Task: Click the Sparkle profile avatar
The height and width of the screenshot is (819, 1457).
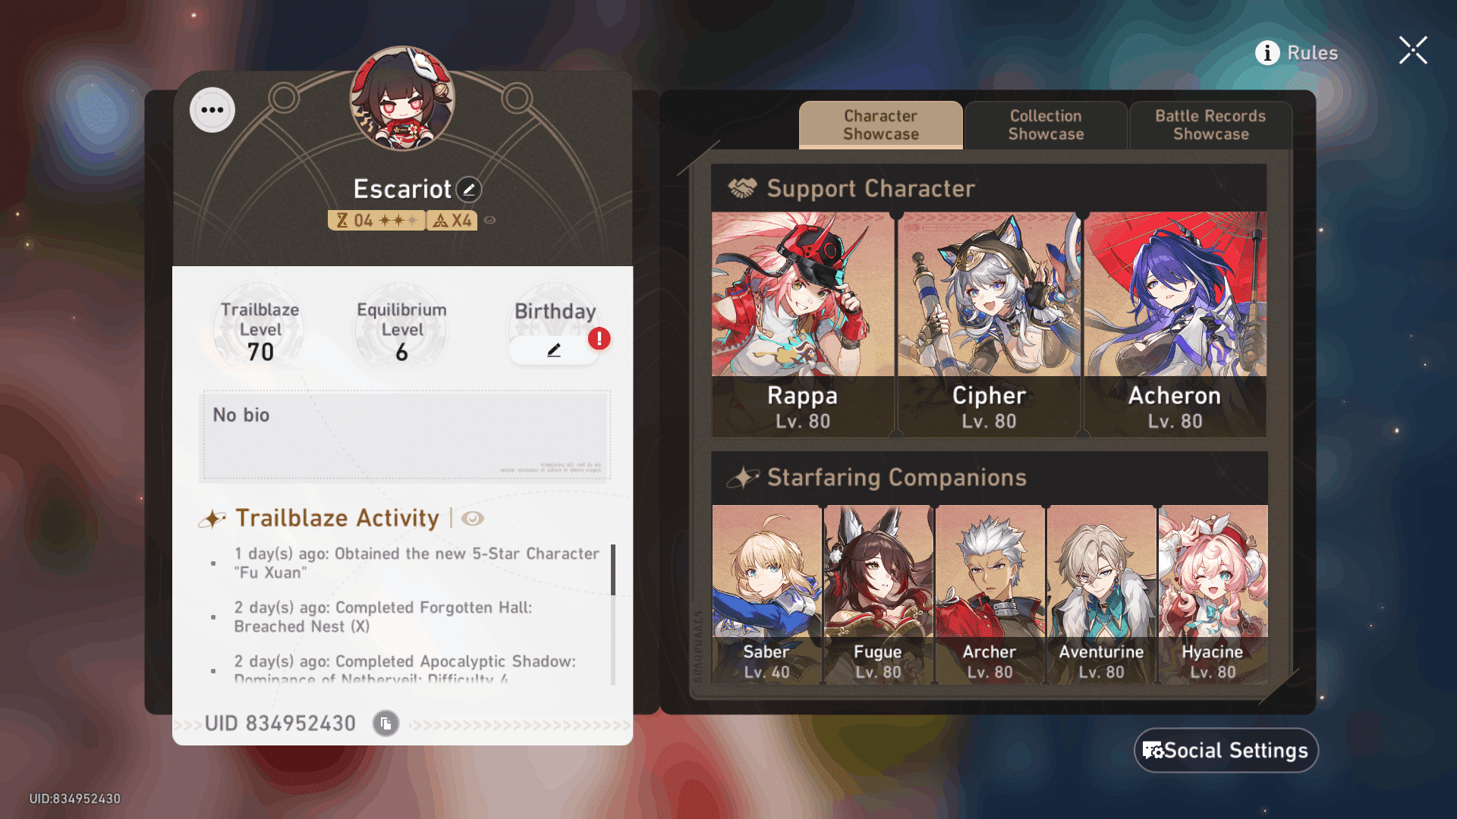Action: click(x=402, y=99)
